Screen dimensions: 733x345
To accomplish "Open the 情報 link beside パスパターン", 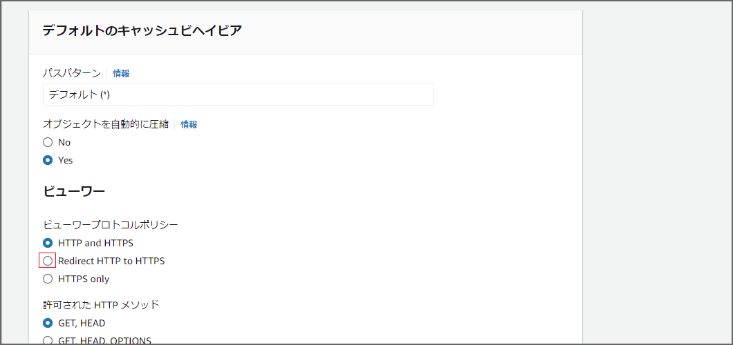I will click(121, 73).
